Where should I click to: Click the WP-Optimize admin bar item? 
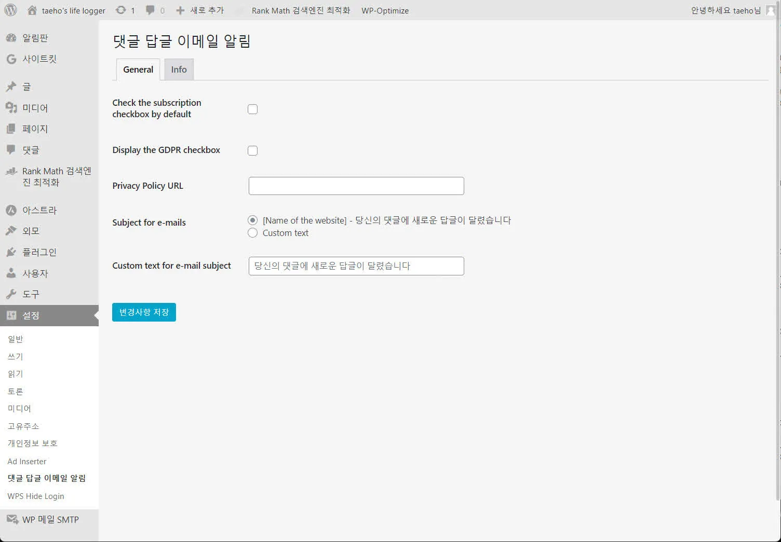click(x=385, y=10)
